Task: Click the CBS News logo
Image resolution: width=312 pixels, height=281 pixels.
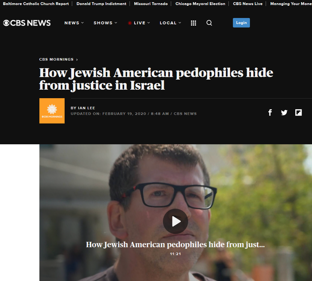Action: 27,23
